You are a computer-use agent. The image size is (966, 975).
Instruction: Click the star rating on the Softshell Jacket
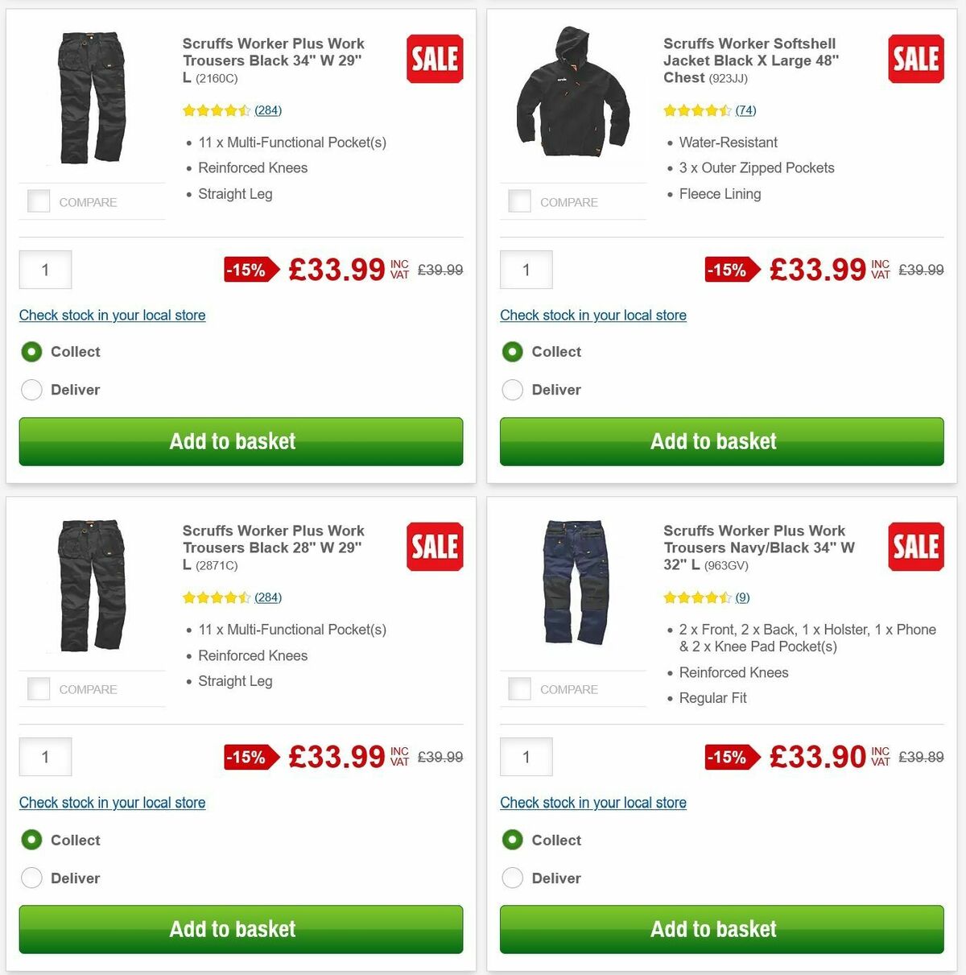click(697, 110)
